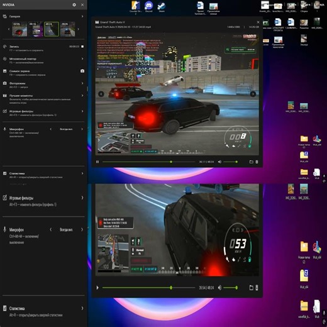Adjust volume slider in the 35:54 player

point(230,288)
